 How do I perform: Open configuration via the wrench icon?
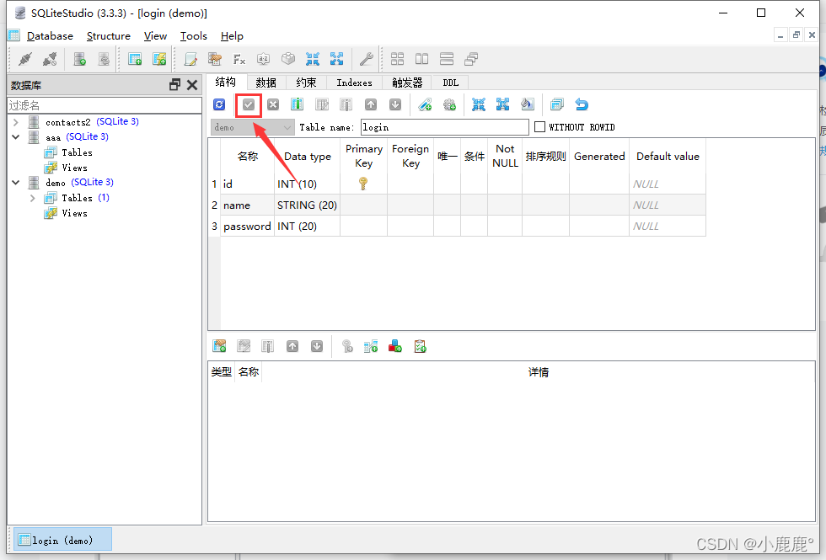coord(366,59)
